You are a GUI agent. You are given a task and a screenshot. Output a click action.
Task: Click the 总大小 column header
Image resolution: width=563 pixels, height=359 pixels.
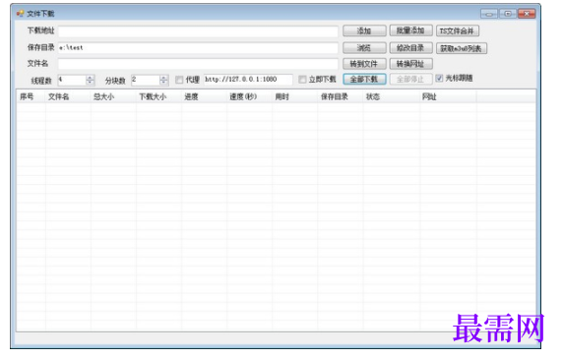(x=113, y=96)
